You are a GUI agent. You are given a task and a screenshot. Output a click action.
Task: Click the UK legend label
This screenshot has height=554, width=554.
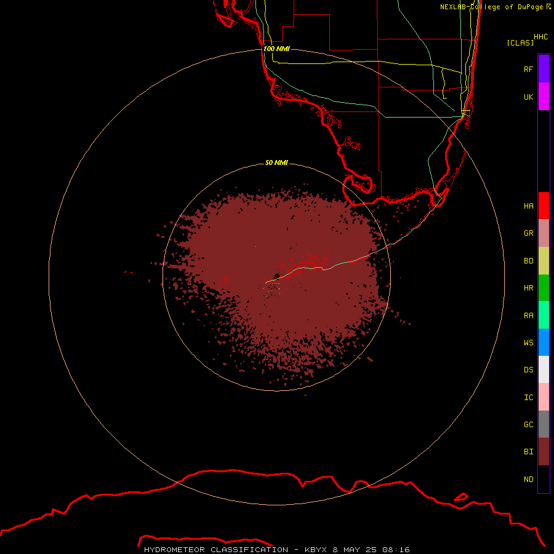click(x=528, y=97)
